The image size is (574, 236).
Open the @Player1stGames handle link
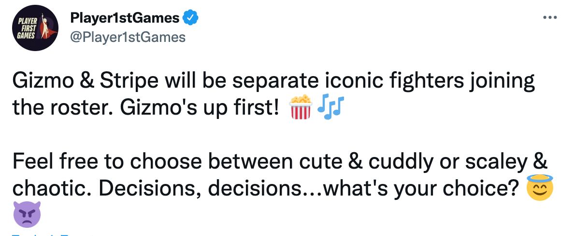pos(128,37)
